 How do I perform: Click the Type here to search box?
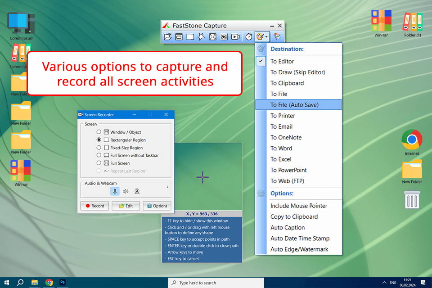tap(216, 283)
